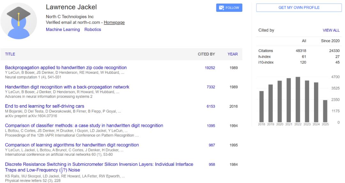Follow Lawrence Jackel's profile
This screenshot has height=183, width=345.
(229, 8)
